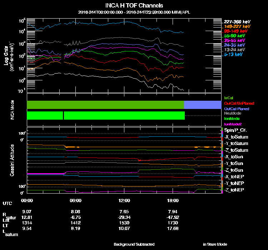The width and height of the screenshot is (268, 250).
Task: Click the 12:00 UTC axis label
Action: click(x=124, y=200)
